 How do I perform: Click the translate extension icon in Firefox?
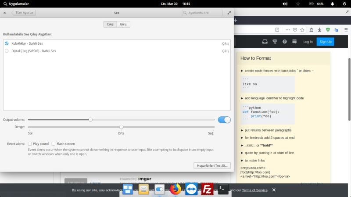point(336,30)
